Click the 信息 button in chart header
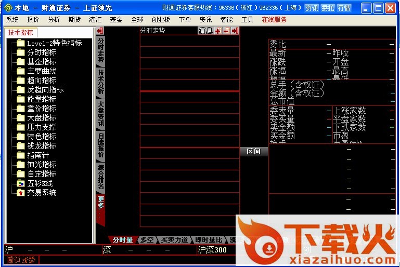 [x=205, y=31]
